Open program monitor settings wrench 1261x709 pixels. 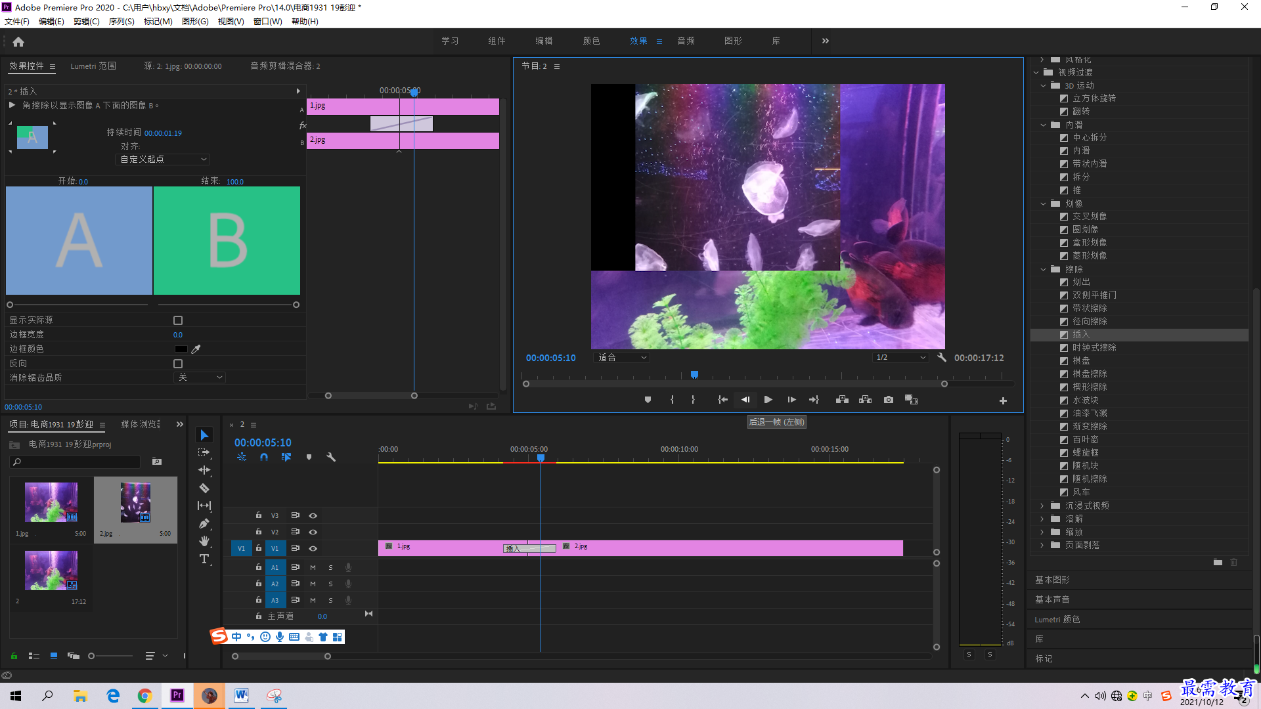pyautogui.click(x=941, y=358)
